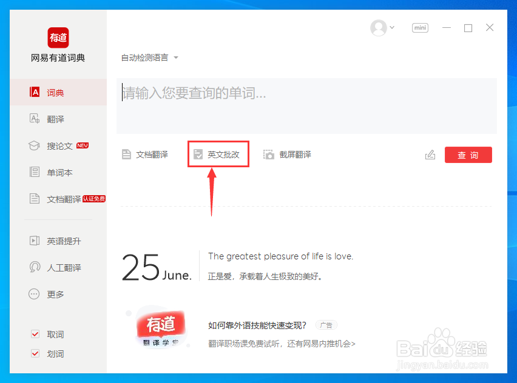Click the 文档翻译 button below search box

coord(145,155)
